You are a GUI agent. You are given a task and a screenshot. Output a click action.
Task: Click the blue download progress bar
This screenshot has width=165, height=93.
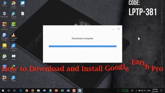[x=82, y=46]
